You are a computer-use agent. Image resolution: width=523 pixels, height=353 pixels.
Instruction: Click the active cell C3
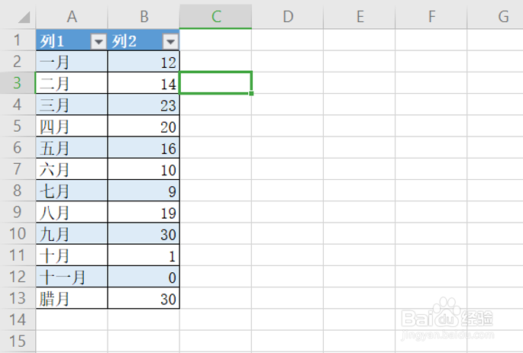215,83
